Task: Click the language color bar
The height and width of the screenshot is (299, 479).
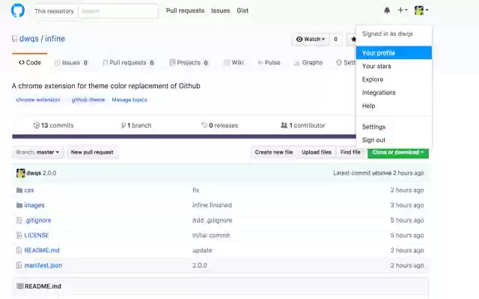Action: click(x=184, y=136)
